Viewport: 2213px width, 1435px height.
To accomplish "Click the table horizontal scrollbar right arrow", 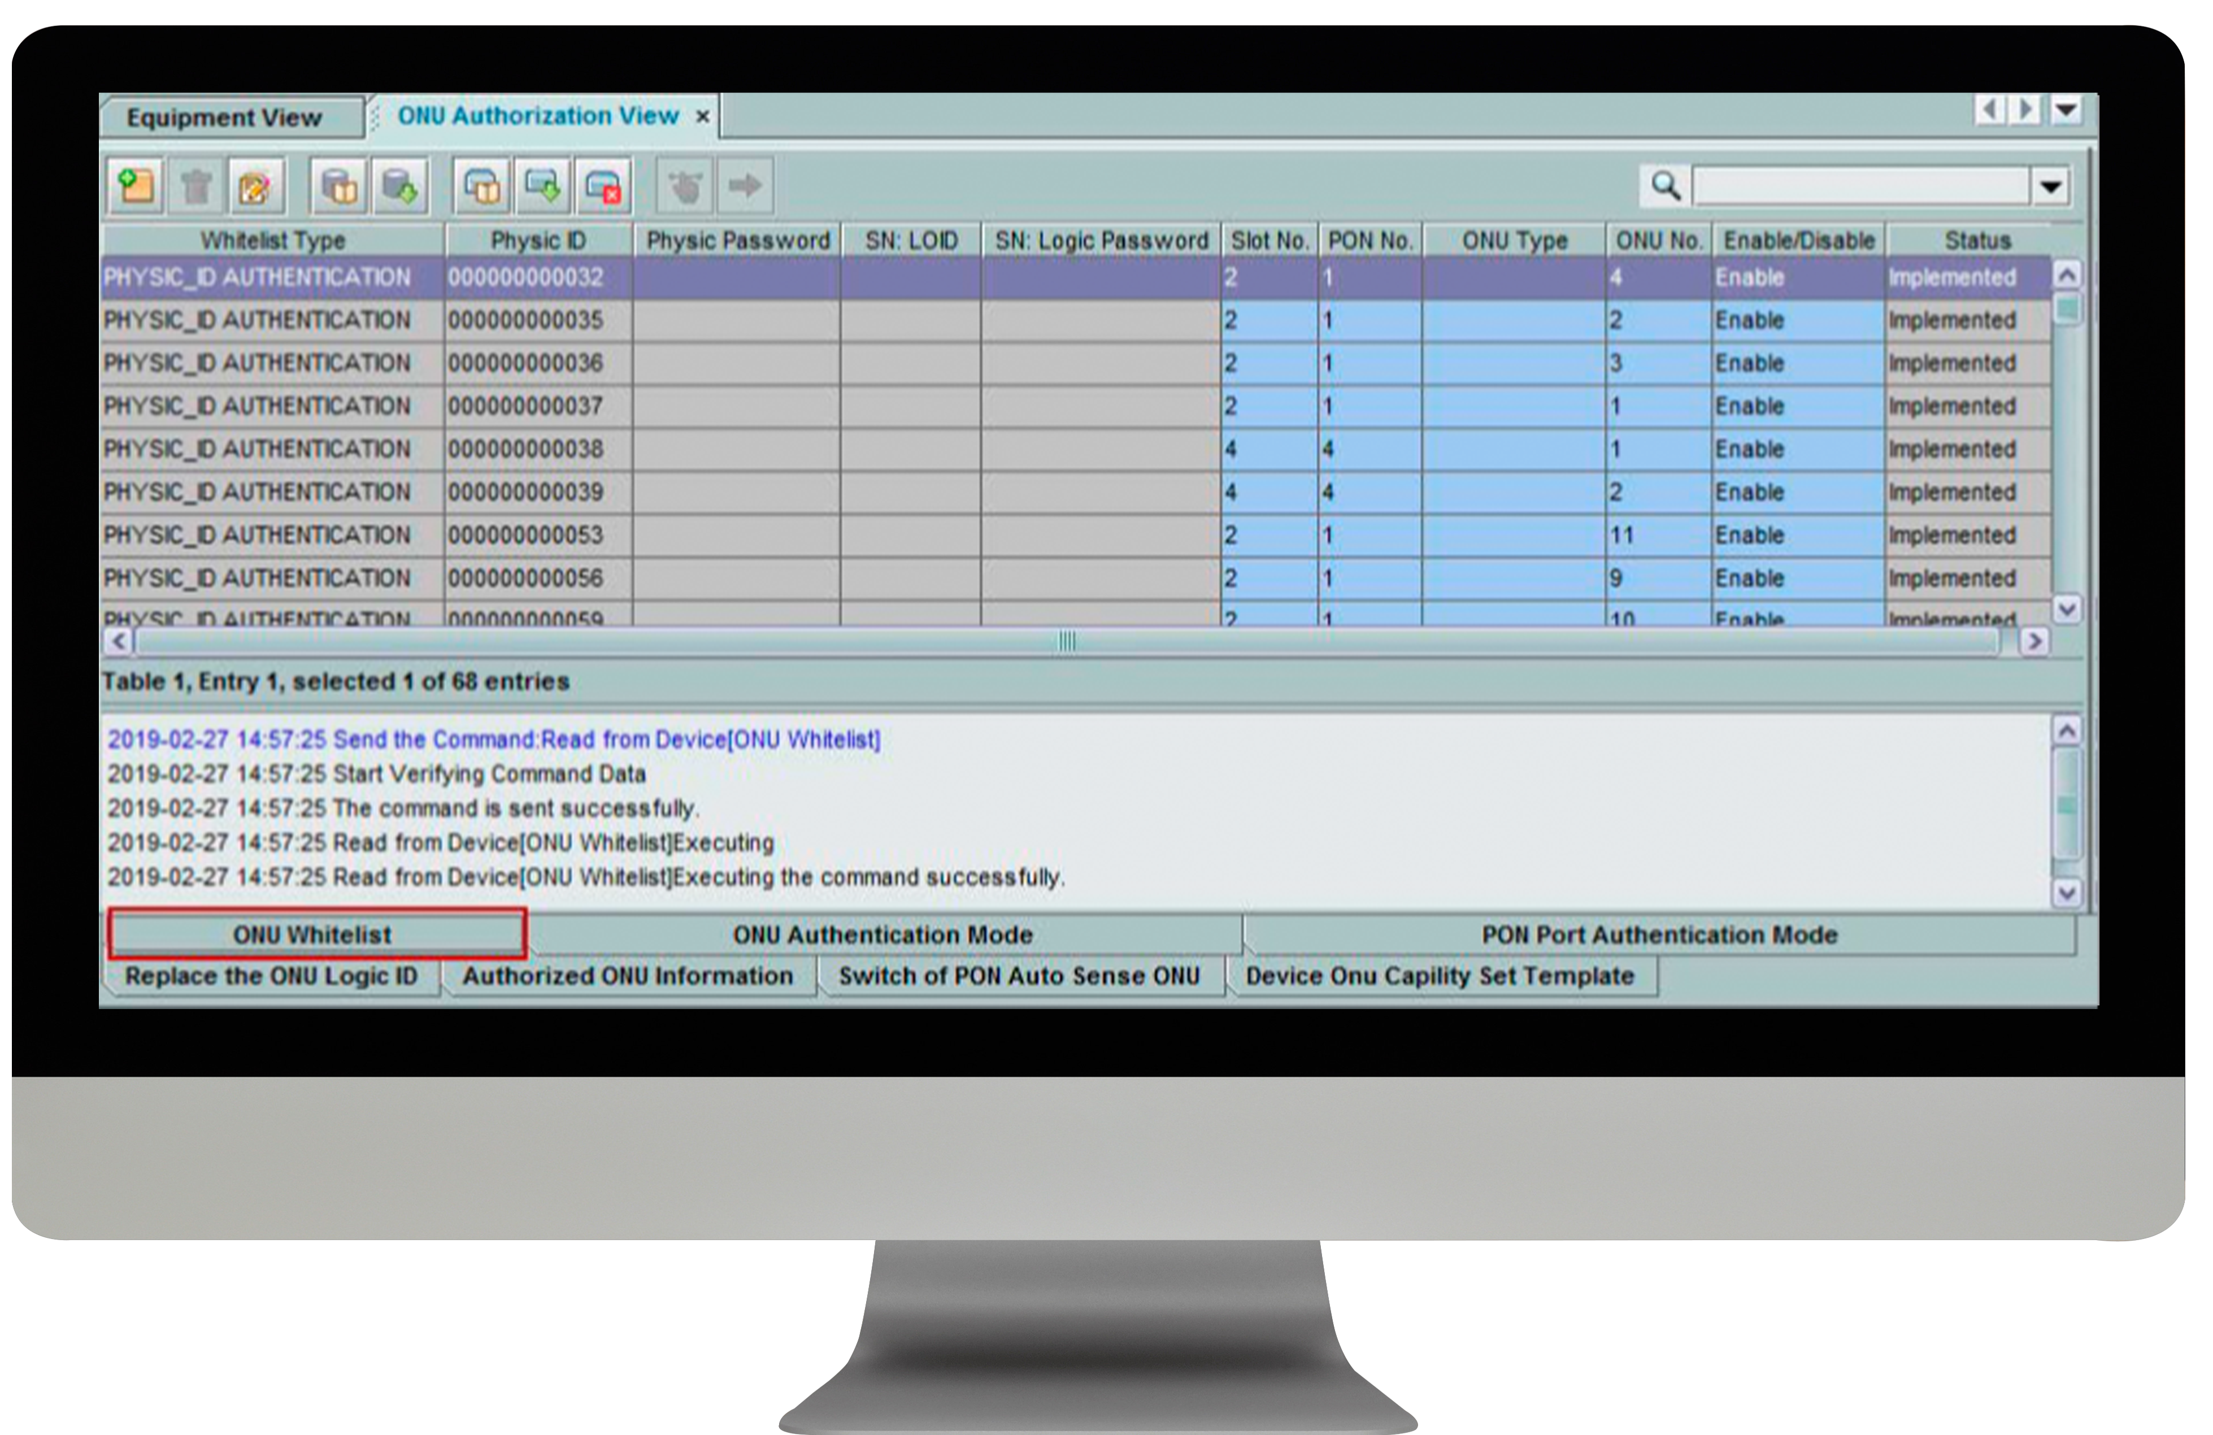I will [x=2034, y=641].
